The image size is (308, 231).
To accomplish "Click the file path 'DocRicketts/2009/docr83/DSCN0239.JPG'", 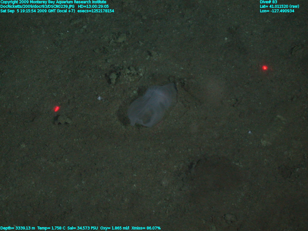I will 37,7.
